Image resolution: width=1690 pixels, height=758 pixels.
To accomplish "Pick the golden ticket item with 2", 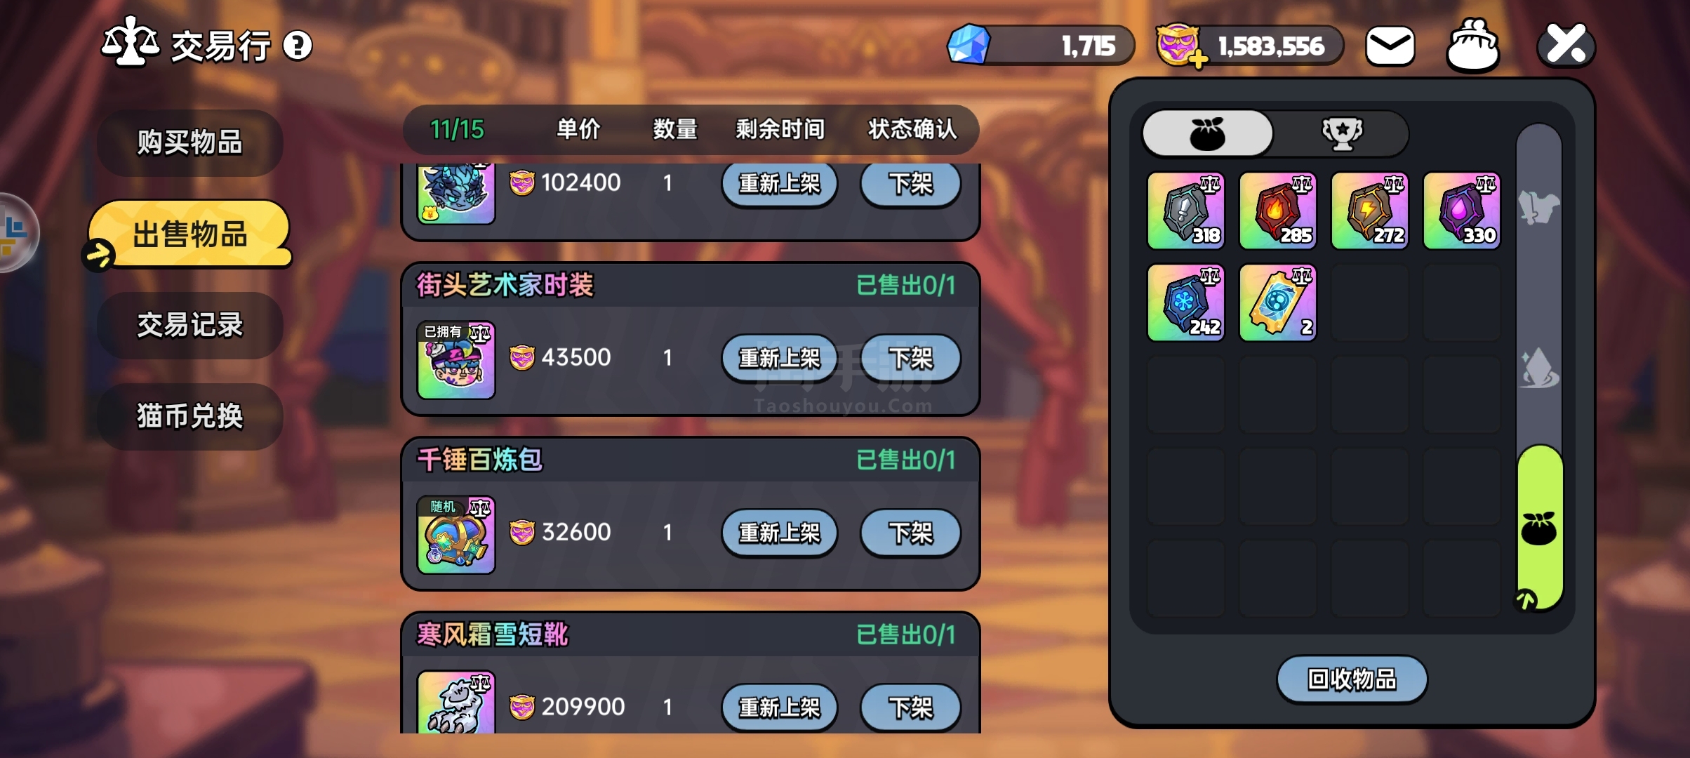I will [x=1277, y=302].
